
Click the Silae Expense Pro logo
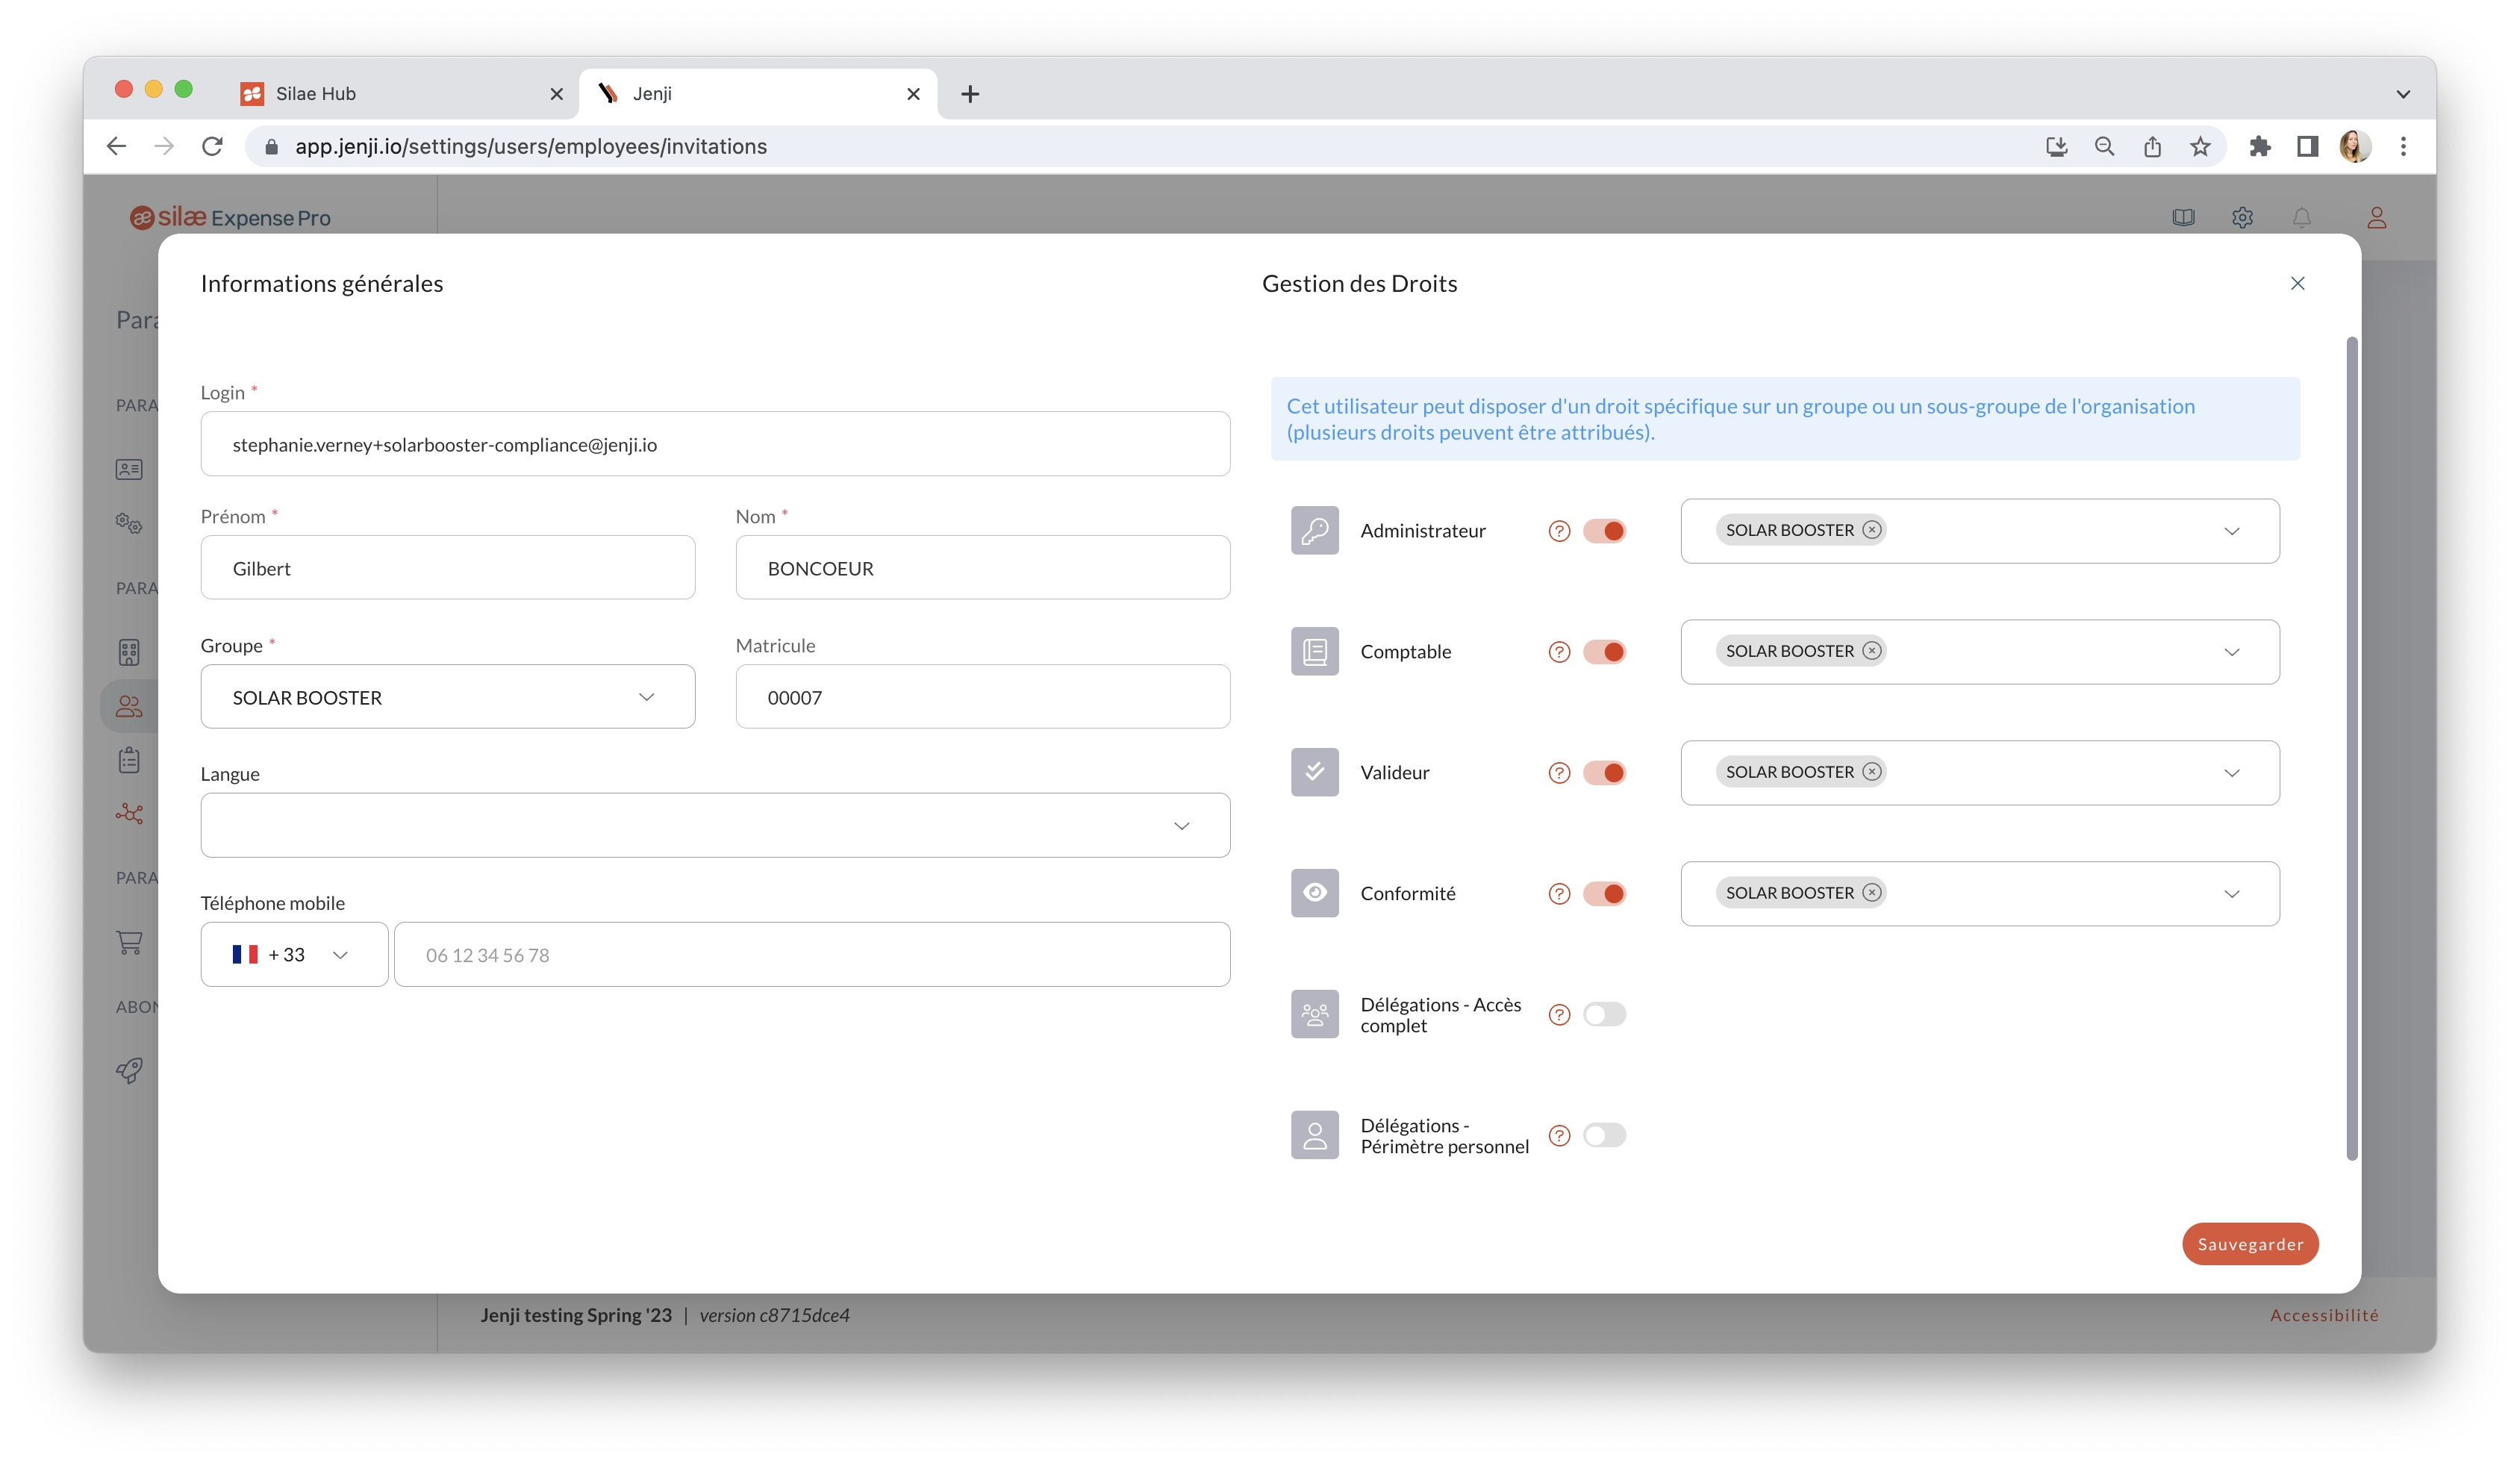tap(230, 217)
